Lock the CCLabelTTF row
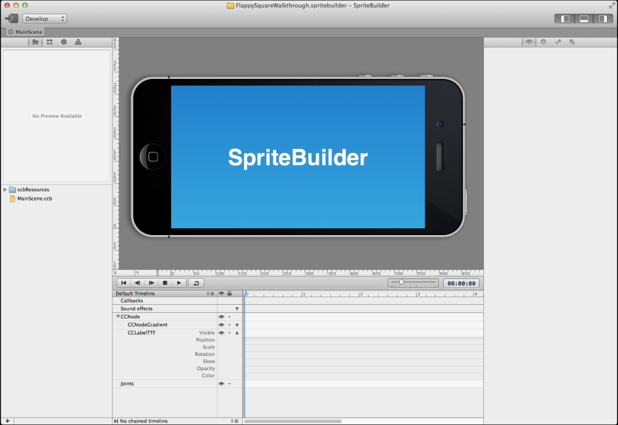Image resolution: width=618 pixels, height=425 pixels. (229, 333)
